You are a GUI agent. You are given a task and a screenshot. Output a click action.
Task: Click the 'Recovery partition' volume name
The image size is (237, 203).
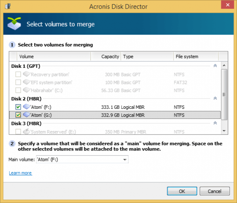(50, 75)
